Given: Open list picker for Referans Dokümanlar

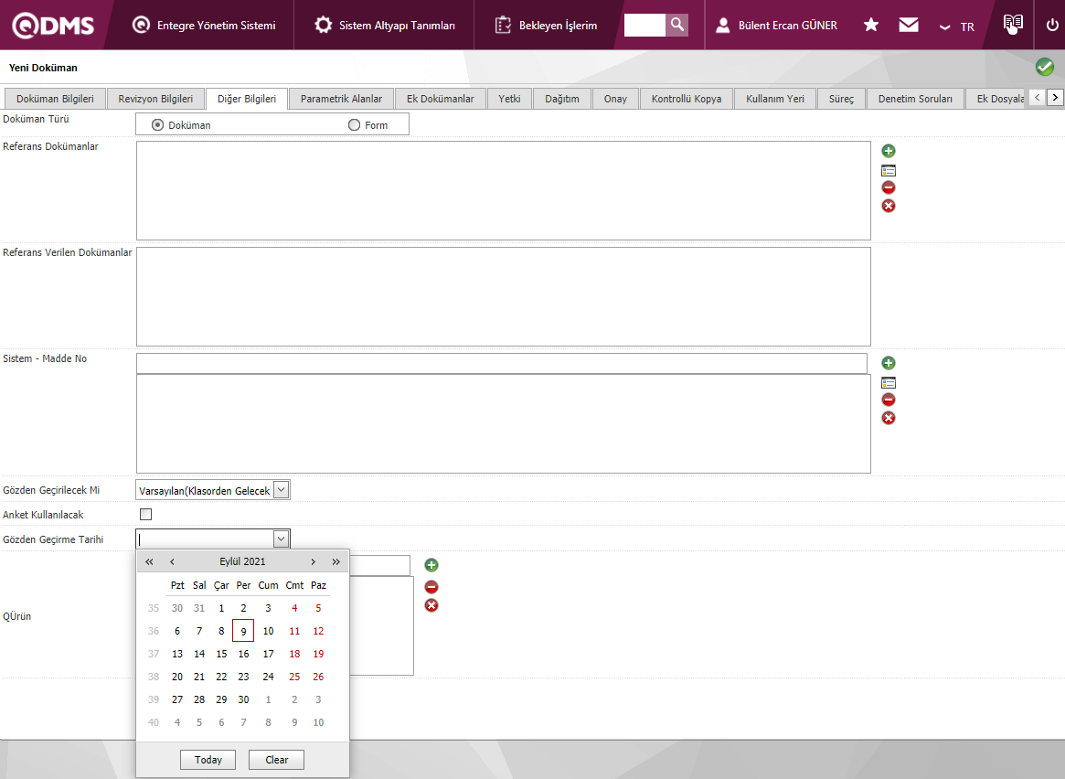Looking at the screenshot, I should (x=889, y=170).
